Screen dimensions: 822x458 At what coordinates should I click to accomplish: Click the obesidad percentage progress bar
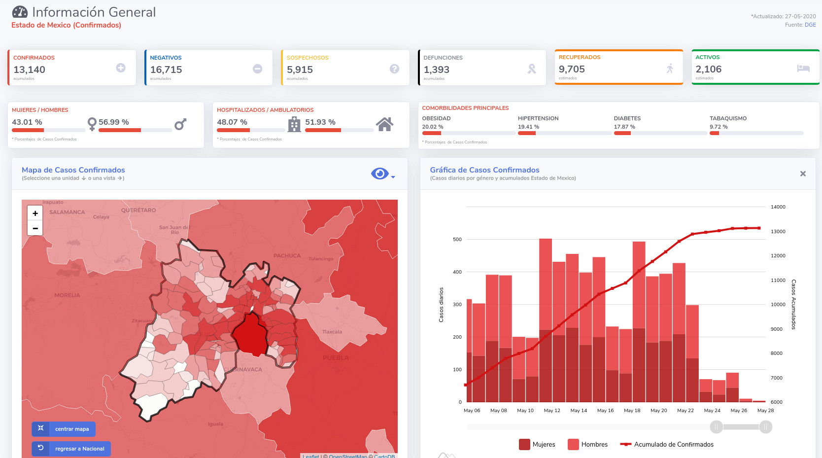click(x=468, y=133)
